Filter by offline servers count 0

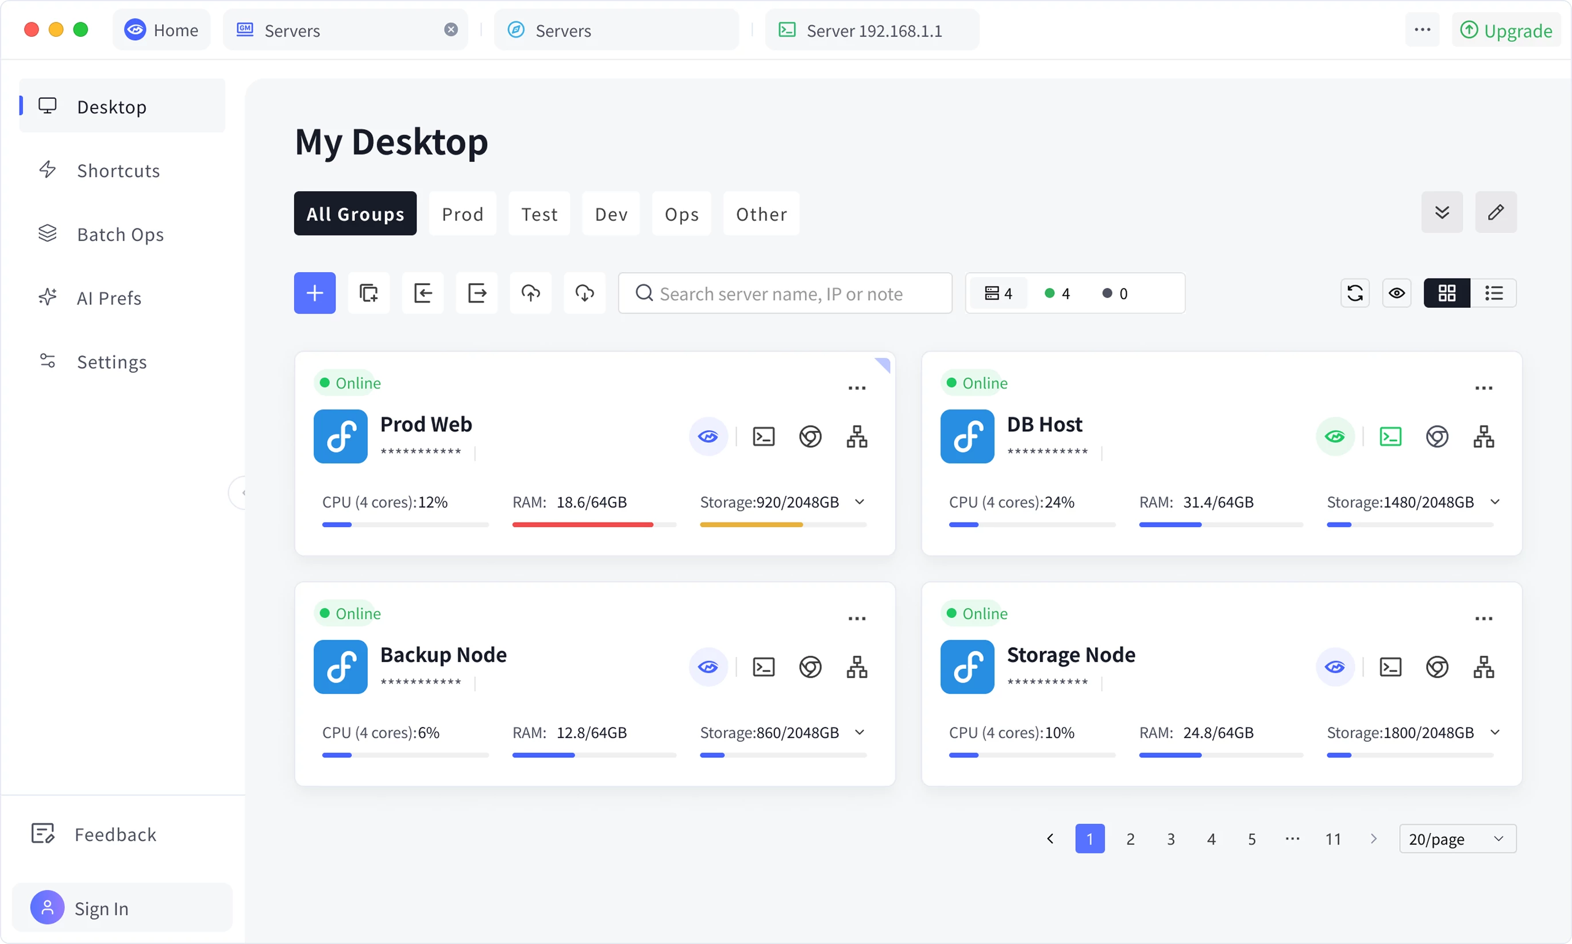[x=1115, y=293]
